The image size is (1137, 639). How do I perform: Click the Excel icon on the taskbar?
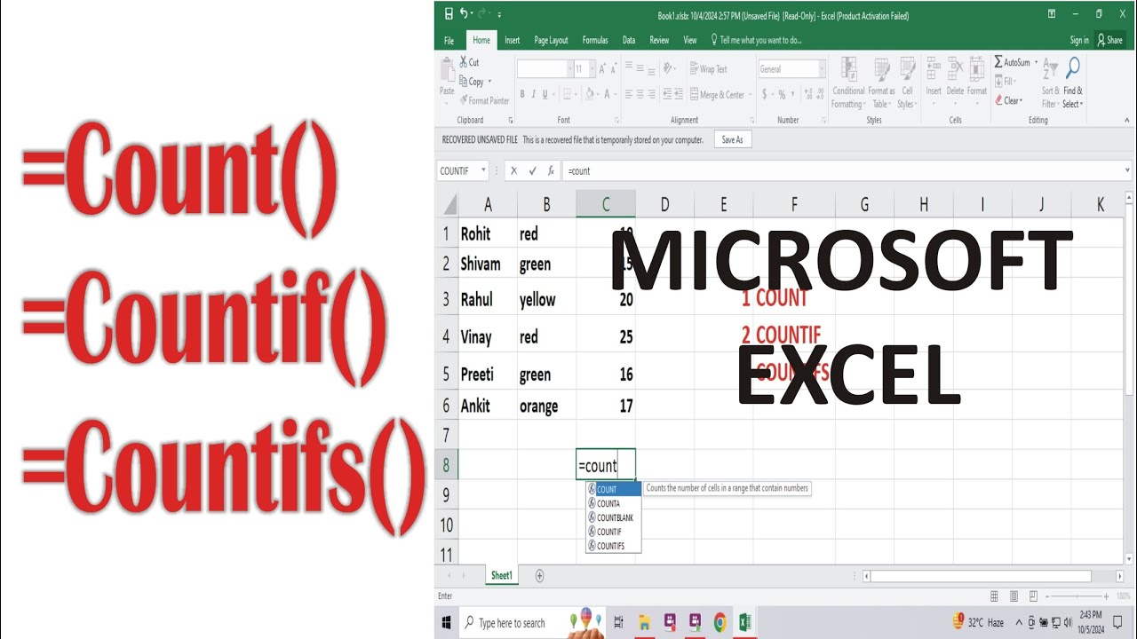(x=744, y=622)
